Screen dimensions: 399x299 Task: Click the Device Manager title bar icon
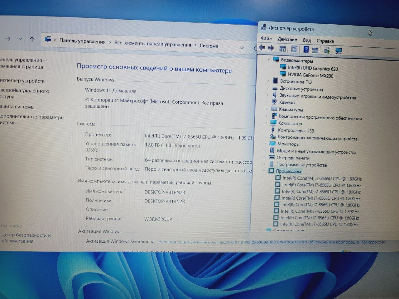[x=263, y=27]
